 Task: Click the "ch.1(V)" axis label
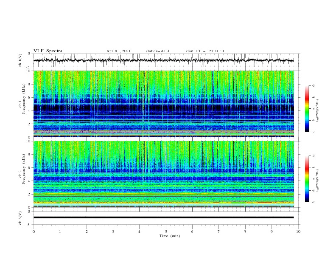click(x=20, y=60)
